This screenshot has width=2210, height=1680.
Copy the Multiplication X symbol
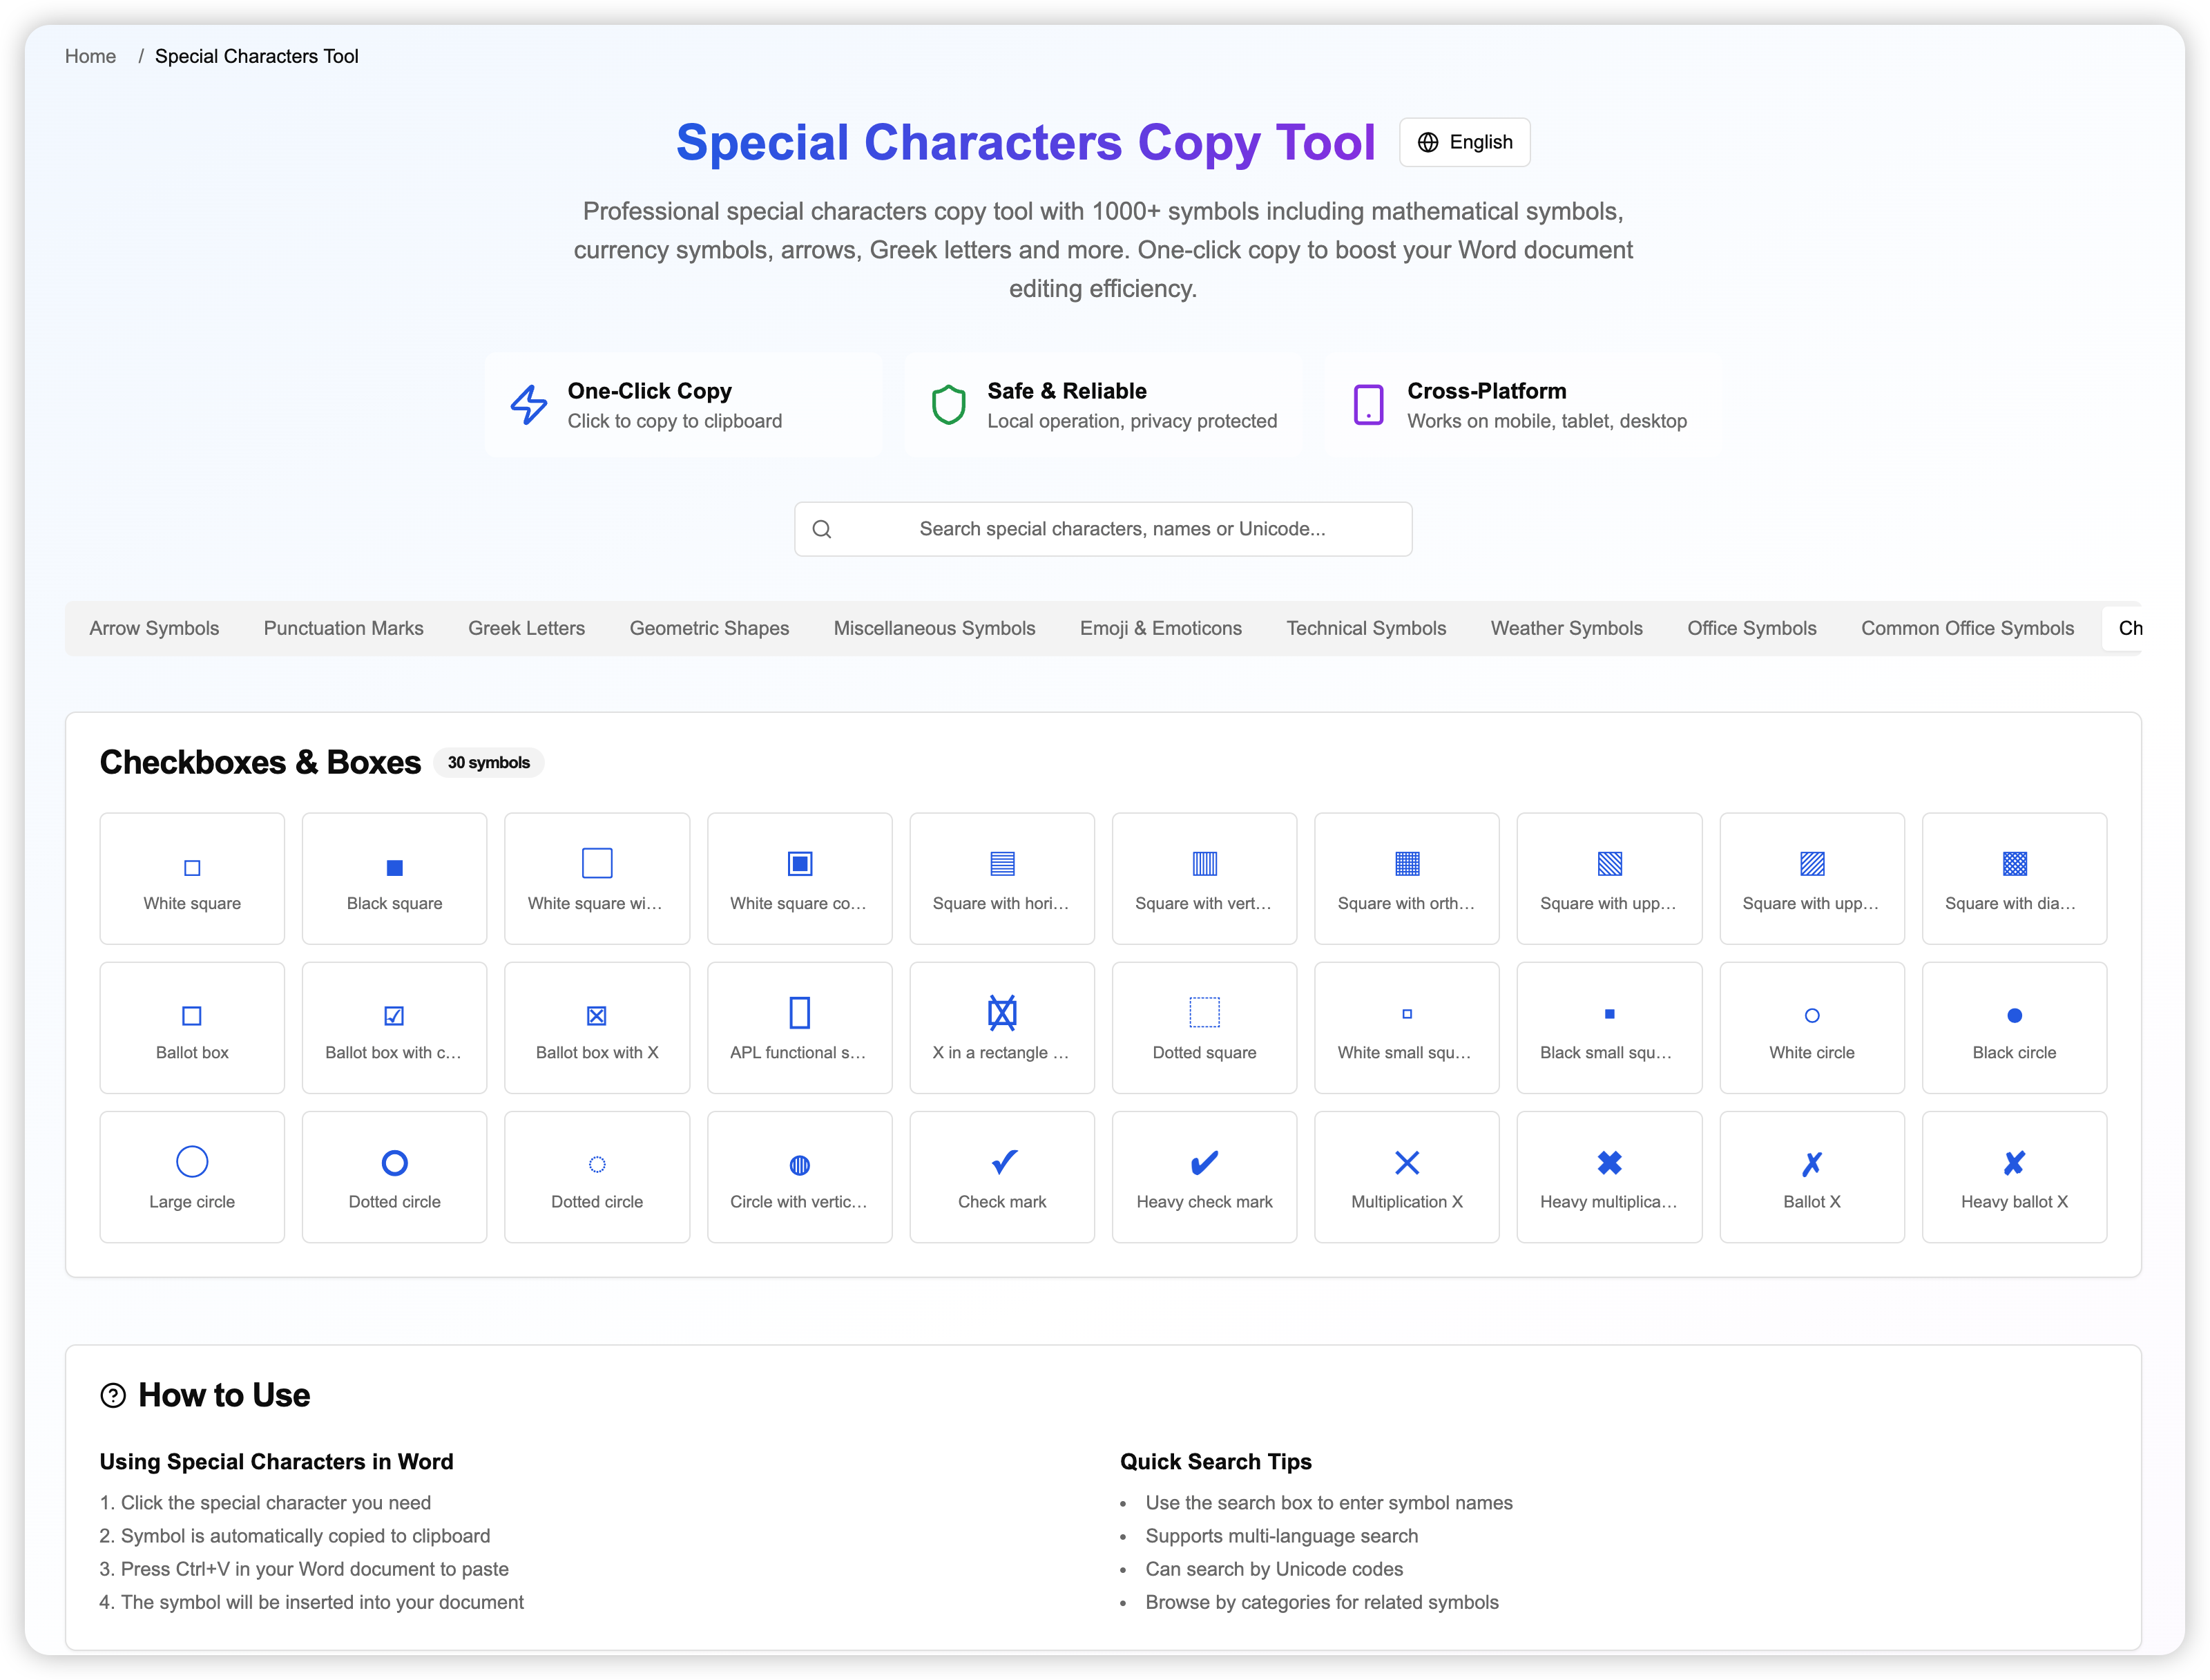pos(1406,1177)
